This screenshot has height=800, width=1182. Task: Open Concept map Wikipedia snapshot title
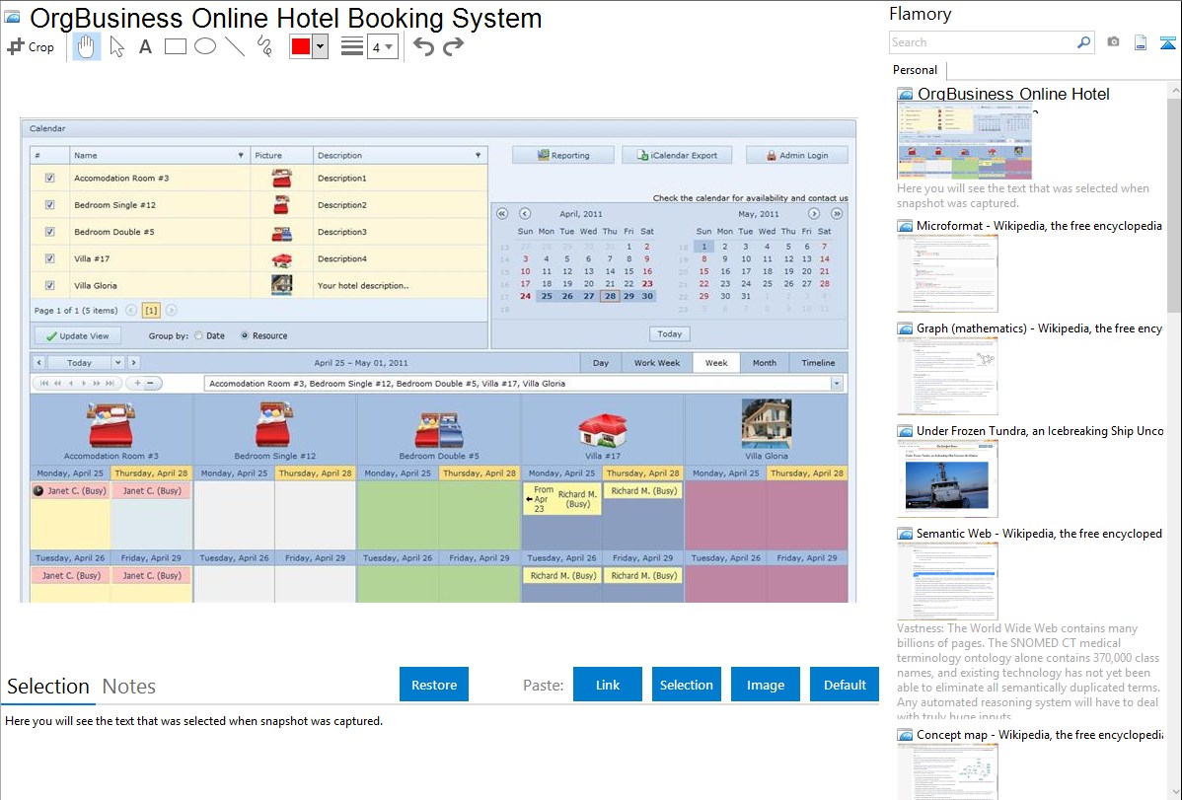[x=1039, y=735]
